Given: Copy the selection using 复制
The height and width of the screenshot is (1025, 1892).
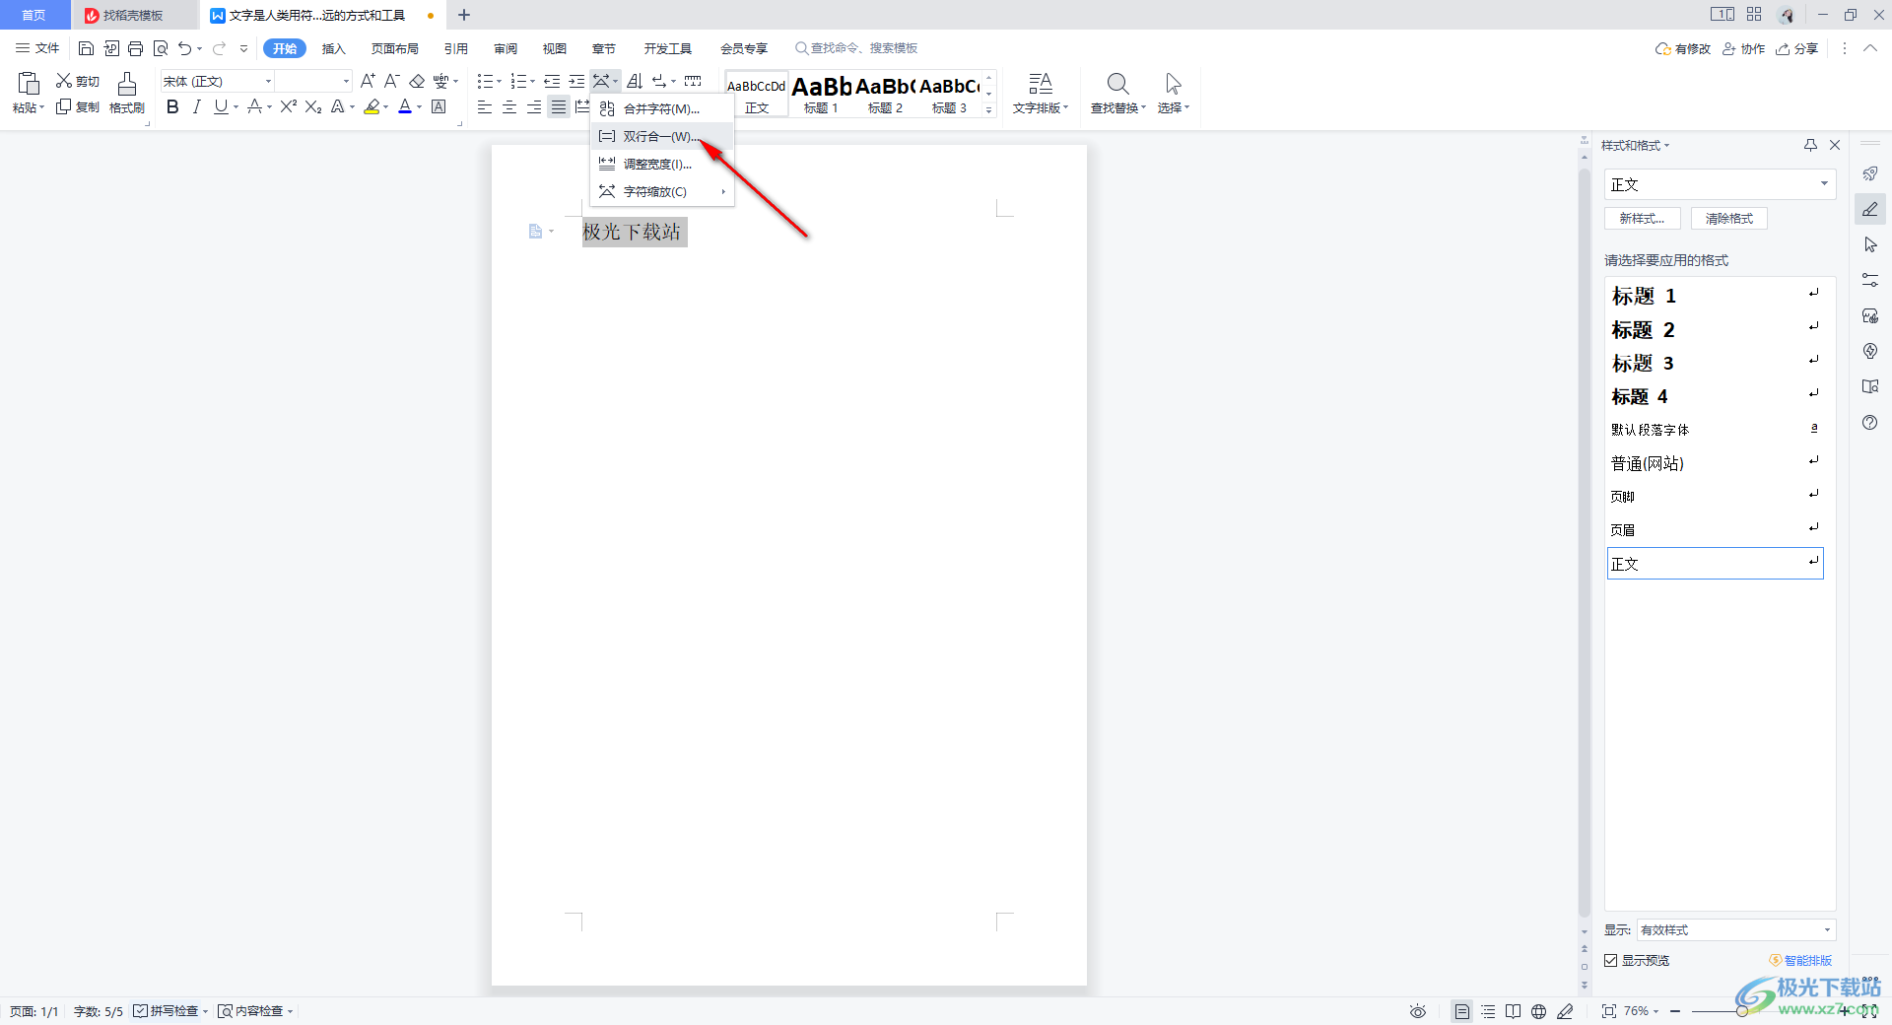Looking at the screenshot, I should (78, 106).
